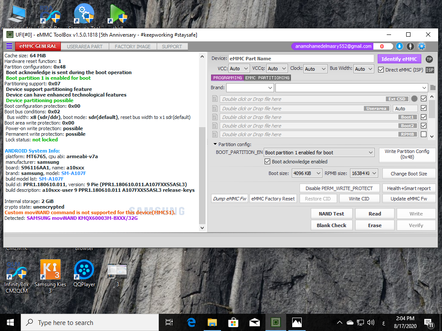Switch to USERAREA PART tab
The image size is (442, 331).
[x=85, y=47]
